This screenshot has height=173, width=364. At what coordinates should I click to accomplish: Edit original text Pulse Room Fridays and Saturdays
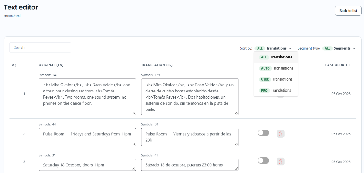87,137
